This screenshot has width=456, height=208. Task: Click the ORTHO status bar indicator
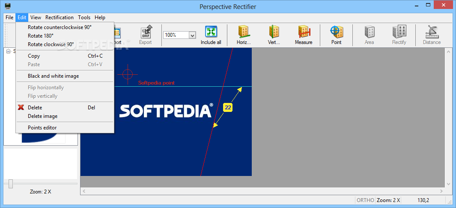click(x=365, y=200)
